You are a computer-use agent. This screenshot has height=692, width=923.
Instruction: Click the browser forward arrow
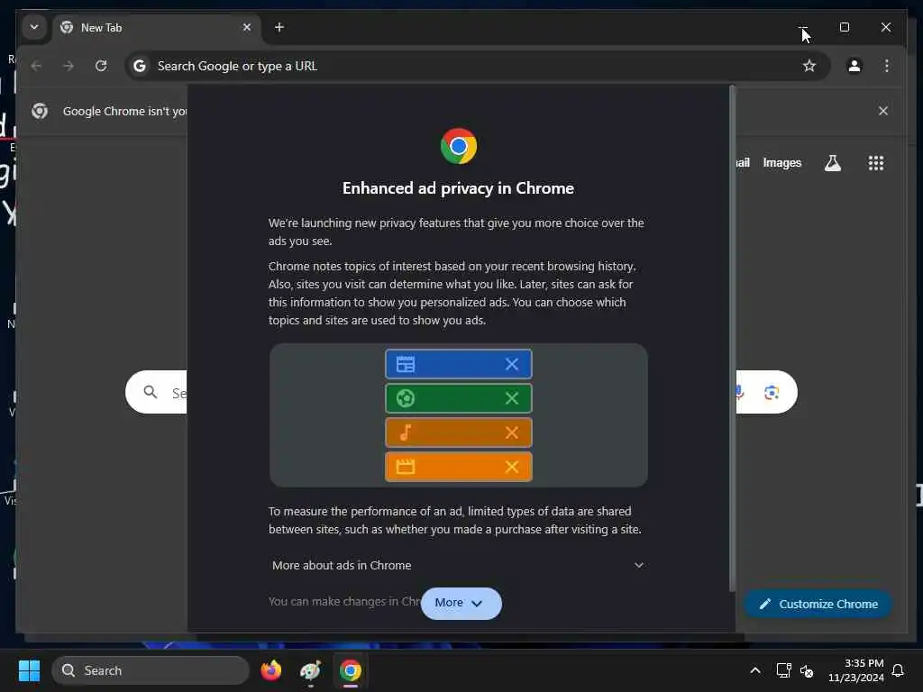tap(69, 66)
